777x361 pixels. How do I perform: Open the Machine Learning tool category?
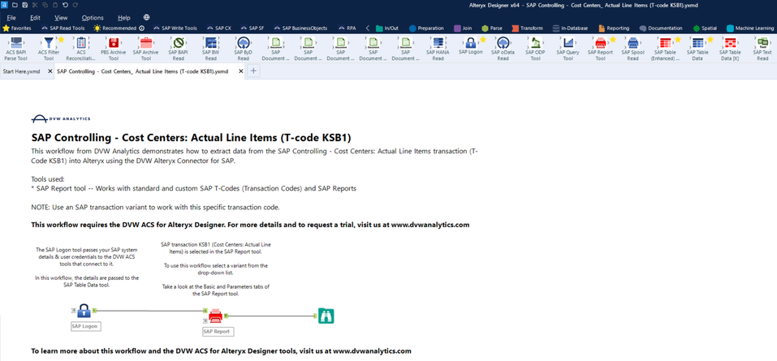[x=751, y=28]
